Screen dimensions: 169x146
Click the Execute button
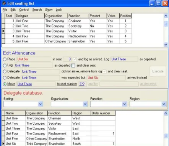pyautogui.click(x=158, y=71)
